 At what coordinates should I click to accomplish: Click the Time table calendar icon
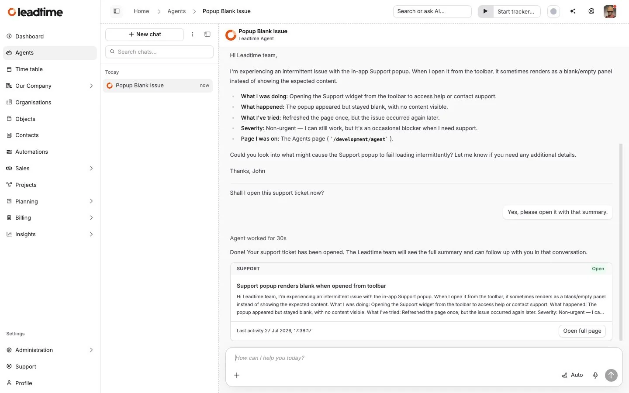9,69
